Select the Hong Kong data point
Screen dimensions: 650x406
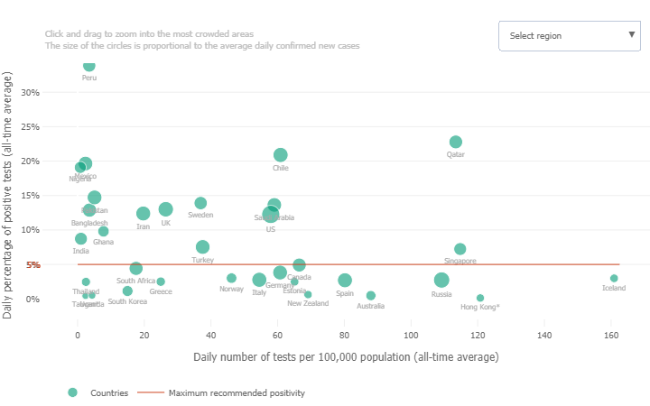coord(480,298)
